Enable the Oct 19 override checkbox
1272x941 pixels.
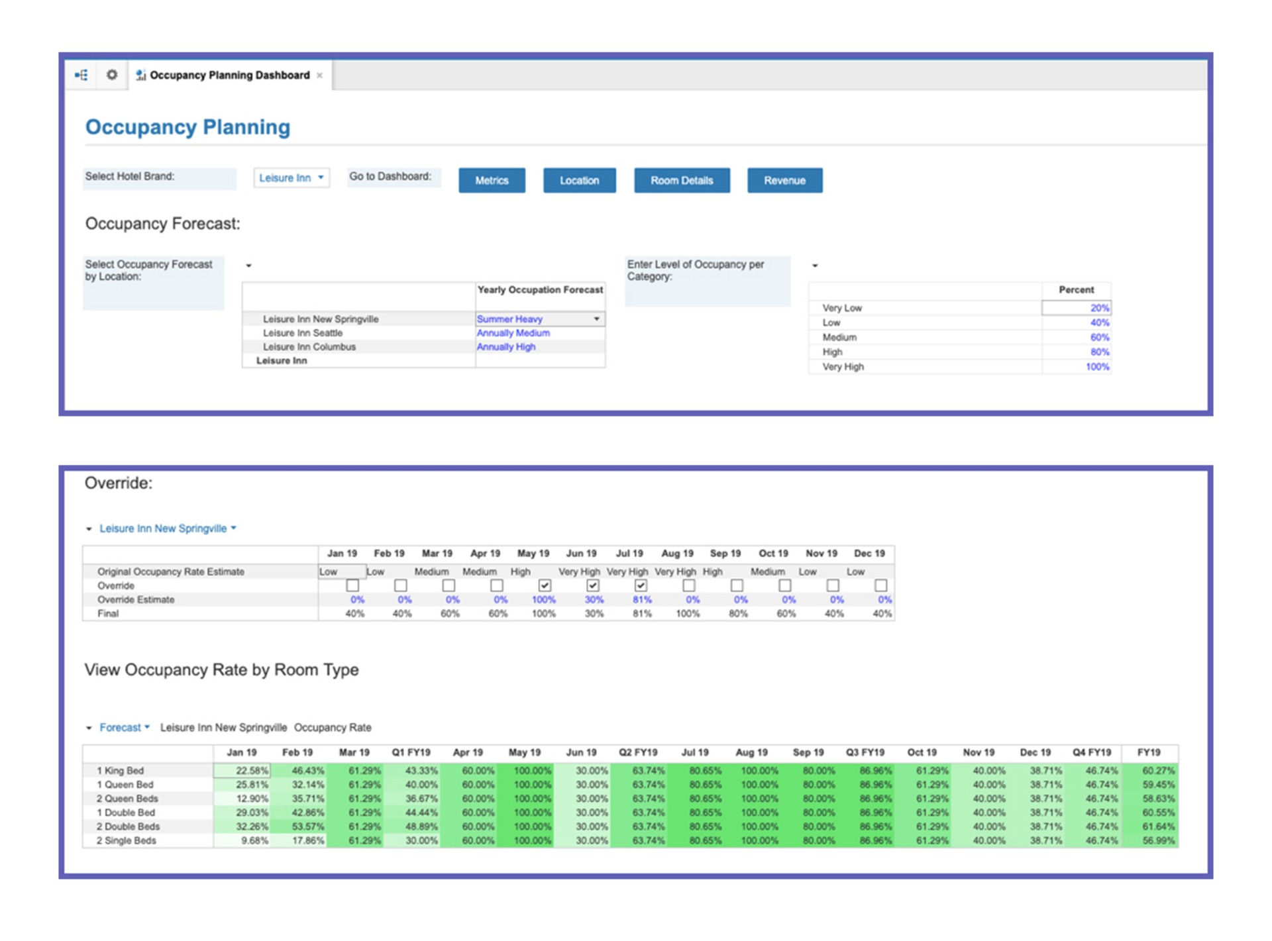click(x=785, y=585)
